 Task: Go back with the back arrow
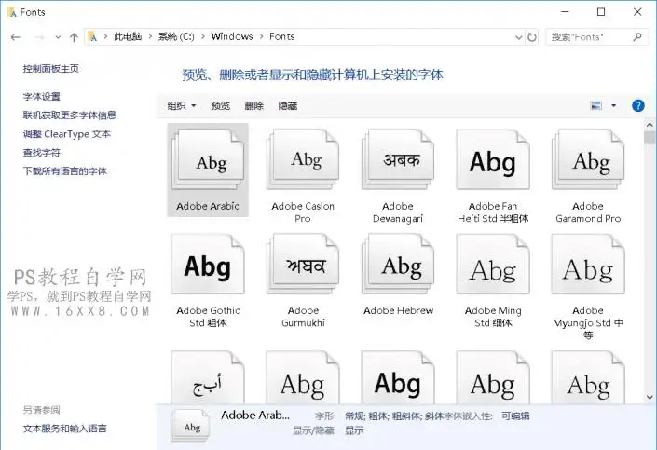pyautogui.click(x=16, y=37)
